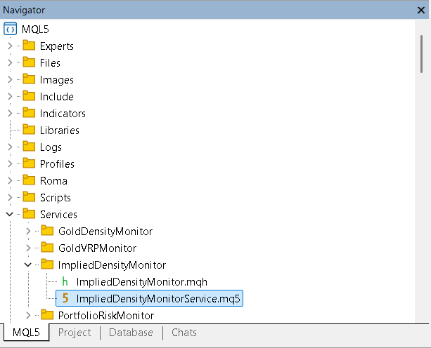The height and width of the screenshot is (348, 431).
Task: Select the Images tree row label
Action: [57, 80]
